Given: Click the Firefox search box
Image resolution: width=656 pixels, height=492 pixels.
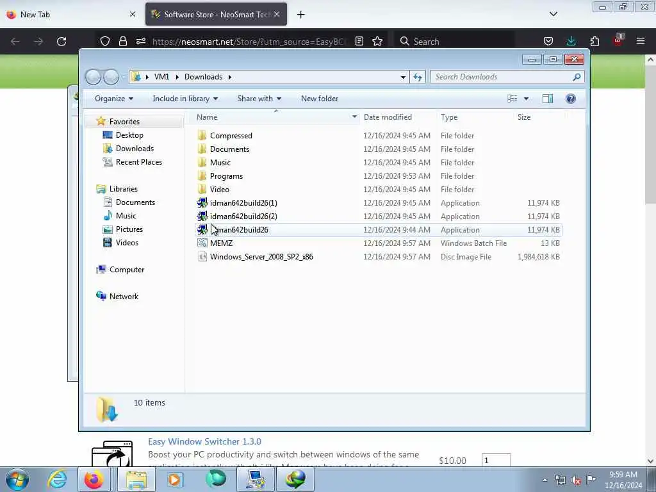Looking at the screenshot, I should [455, 42].
